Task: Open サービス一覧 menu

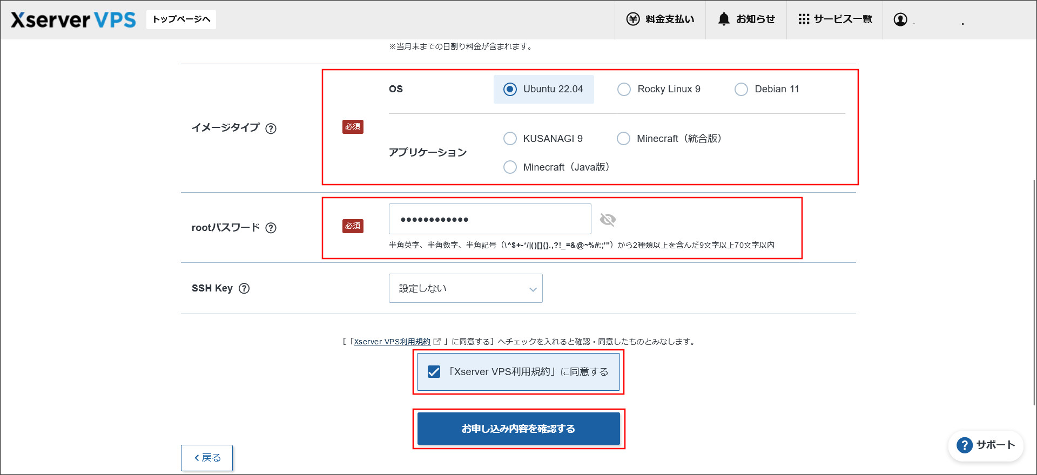Action: [x=834, y=19]
